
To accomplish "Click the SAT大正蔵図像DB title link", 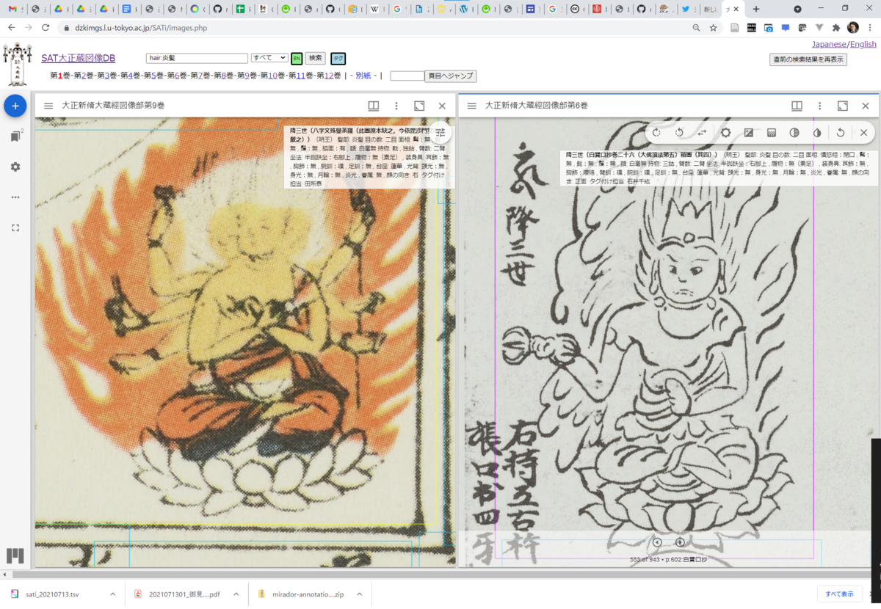I will (79, 58).
